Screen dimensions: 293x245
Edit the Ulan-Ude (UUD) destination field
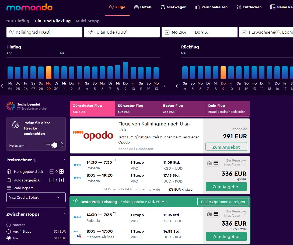pos(122,32)
